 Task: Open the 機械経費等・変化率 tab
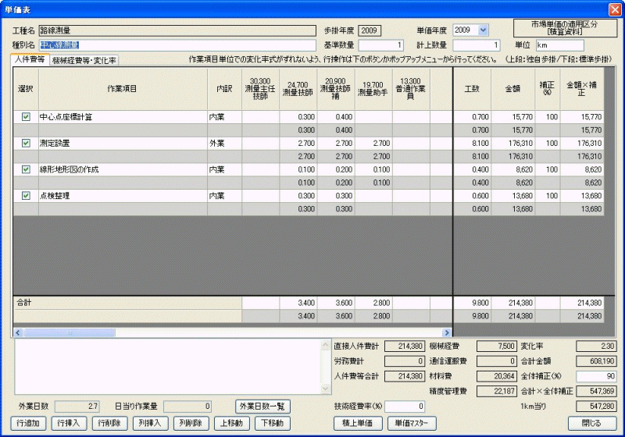pyautogui.click(x=84, y=61)
